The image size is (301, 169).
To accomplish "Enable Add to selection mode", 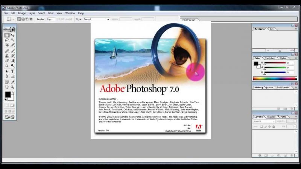I will 23,19.
